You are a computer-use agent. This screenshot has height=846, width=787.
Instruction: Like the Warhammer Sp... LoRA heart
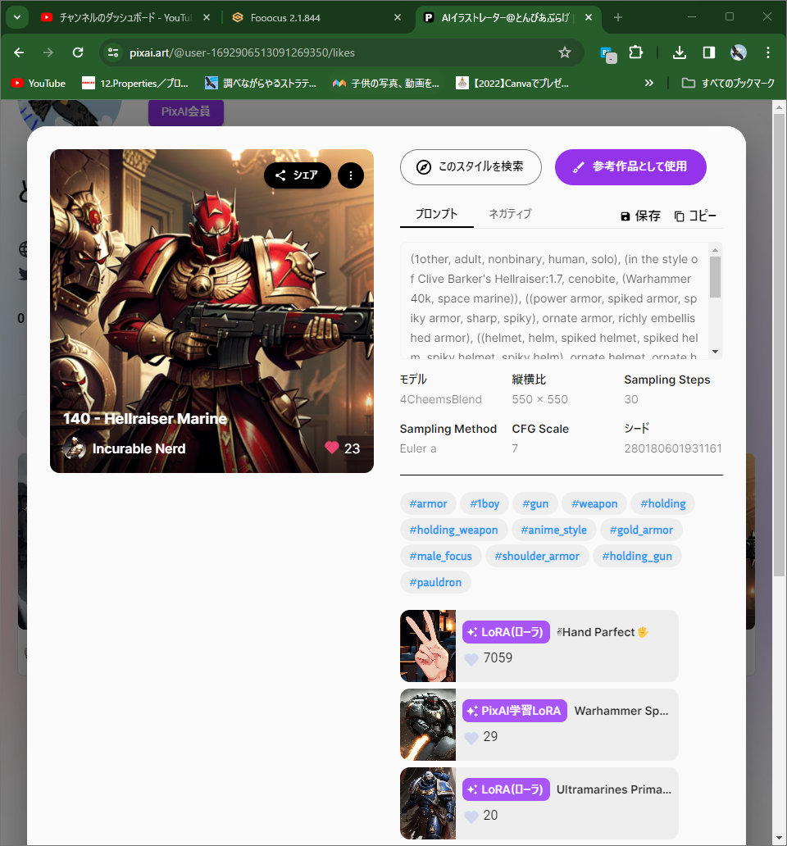[471, 738]
